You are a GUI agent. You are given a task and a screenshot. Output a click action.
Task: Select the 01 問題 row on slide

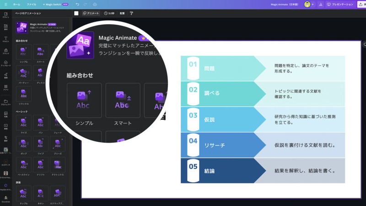[x=263, y=68]
